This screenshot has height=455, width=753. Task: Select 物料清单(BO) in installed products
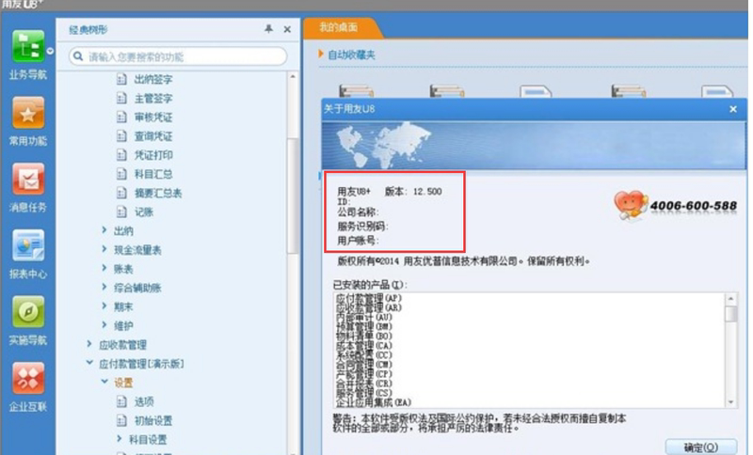point(363,337)
